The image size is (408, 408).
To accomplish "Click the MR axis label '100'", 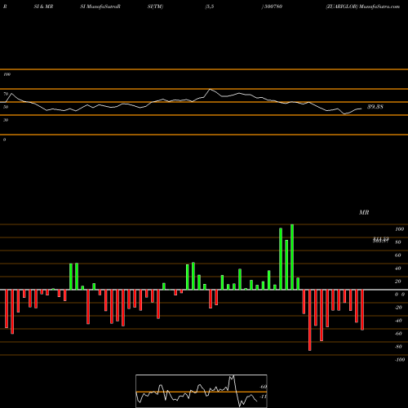I will tap(399, 229).
